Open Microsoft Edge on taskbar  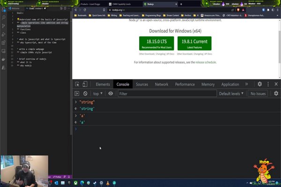(82, 183)
